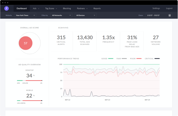Expand the Ads menu
The width and height of the screenshot is (178, 116).
point(36,8)
